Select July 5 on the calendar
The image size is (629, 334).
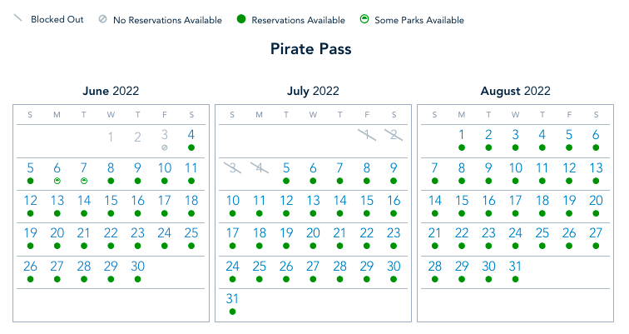click(286, 167)
